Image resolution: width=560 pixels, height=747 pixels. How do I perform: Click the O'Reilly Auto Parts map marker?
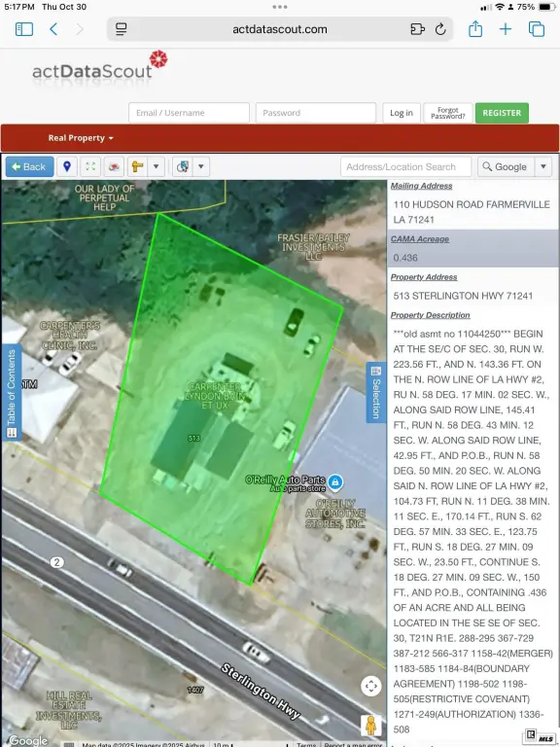tap(335, 481)
